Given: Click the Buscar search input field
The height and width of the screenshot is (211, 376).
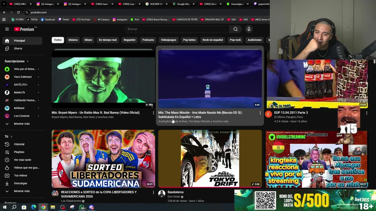Looking at the screenshot, I should click(x=177, y=29).
